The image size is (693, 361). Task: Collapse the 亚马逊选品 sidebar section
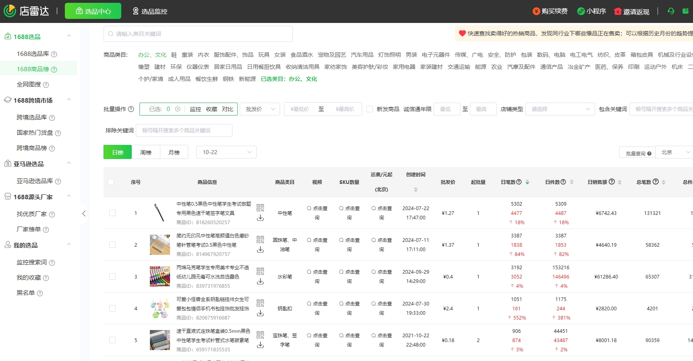tap(69, 163)
